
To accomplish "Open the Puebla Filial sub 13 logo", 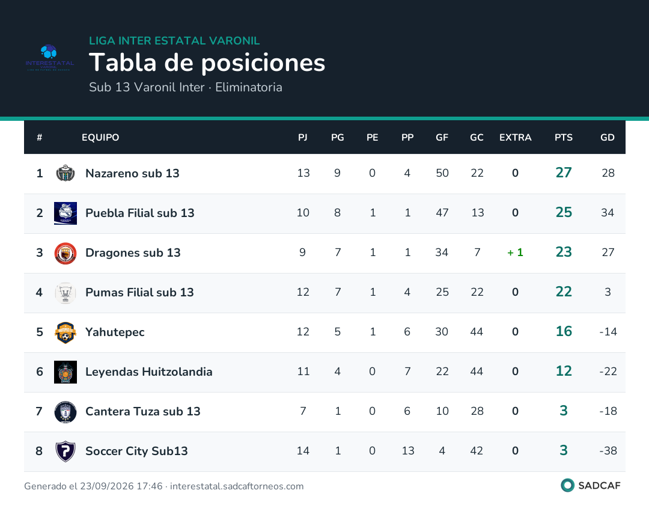I will click(66, 213).
